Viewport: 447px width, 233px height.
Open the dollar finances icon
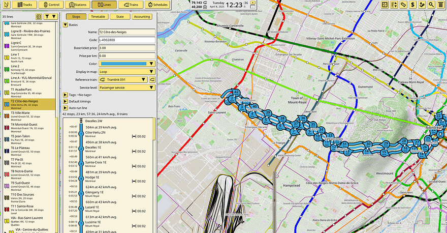click(x=412, y=5)
